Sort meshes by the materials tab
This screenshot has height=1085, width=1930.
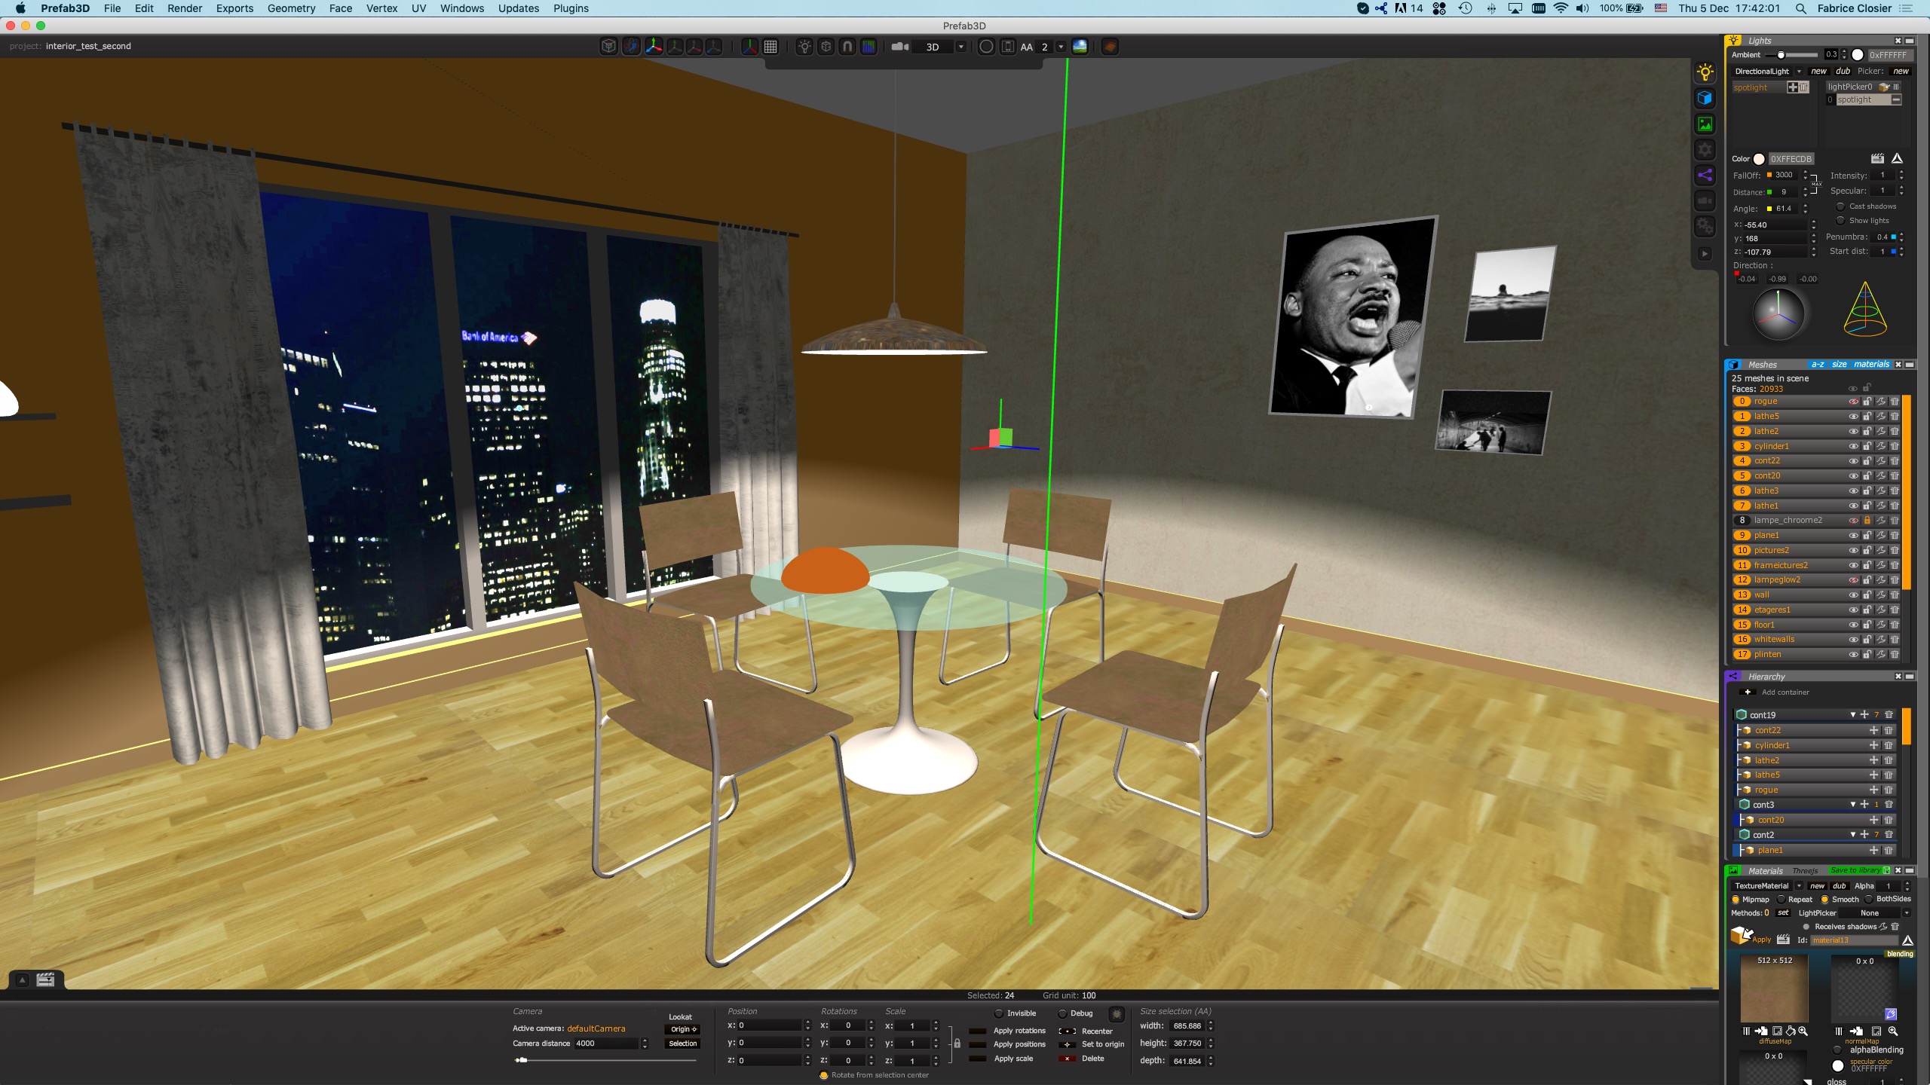click(1871, 365)
